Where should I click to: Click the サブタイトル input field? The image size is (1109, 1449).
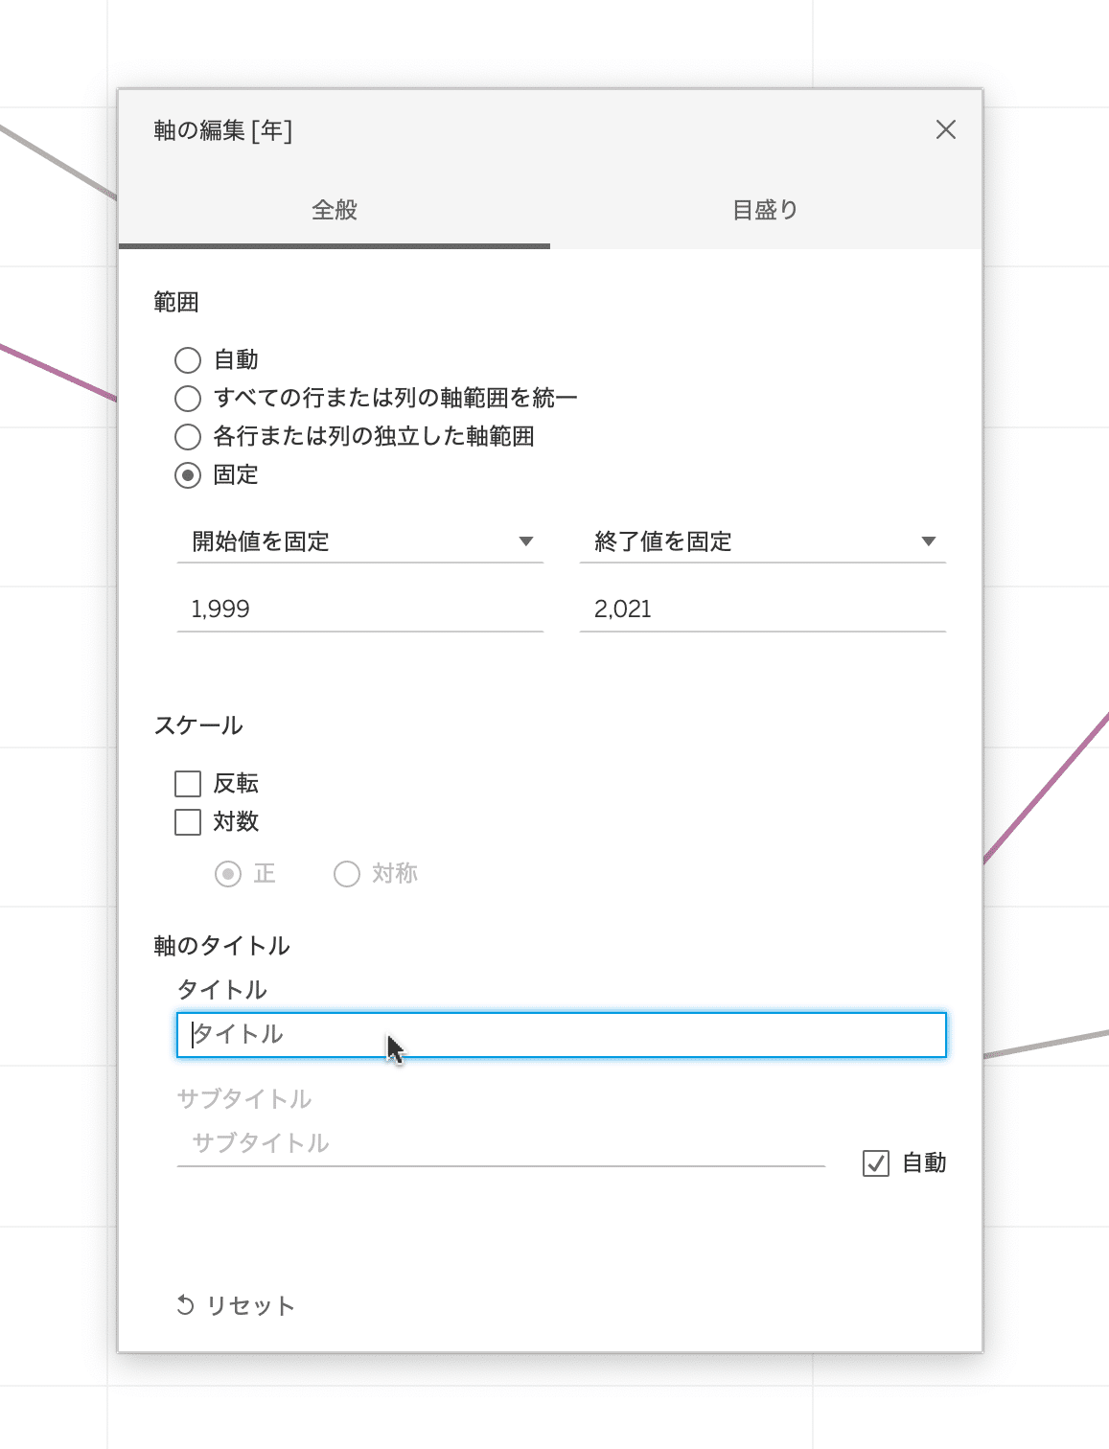click(x=501, y=1143)
